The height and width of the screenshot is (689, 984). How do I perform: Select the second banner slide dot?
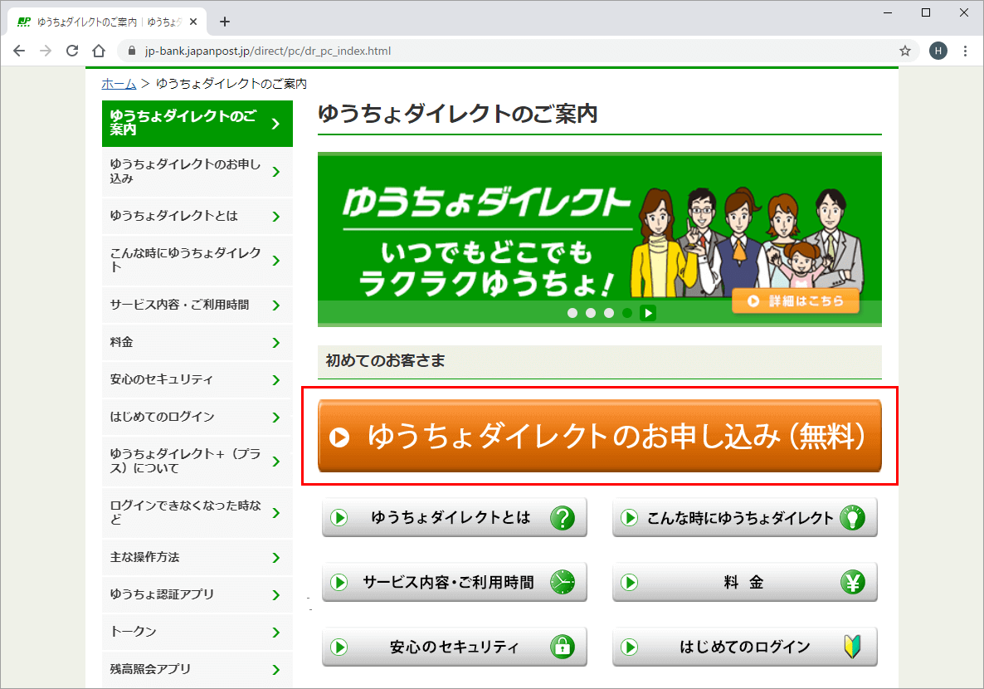(x=591, y=313)
